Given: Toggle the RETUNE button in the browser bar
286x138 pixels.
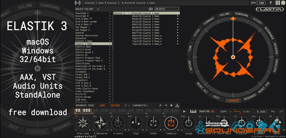Looking at the screenshot, I should click(115, 105).
